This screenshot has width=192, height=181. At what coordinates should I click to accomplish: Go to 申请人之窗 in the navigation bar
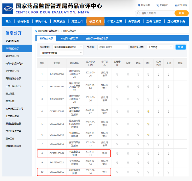tap(115, 21)
